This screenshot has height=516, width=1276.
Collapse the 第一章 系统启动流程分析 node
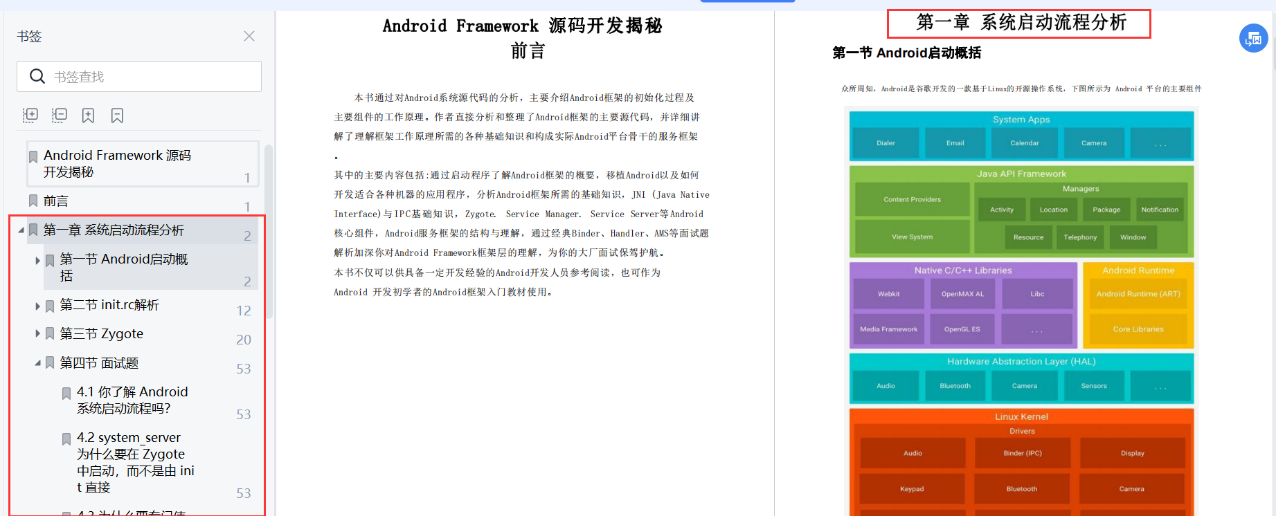point(21,230)
